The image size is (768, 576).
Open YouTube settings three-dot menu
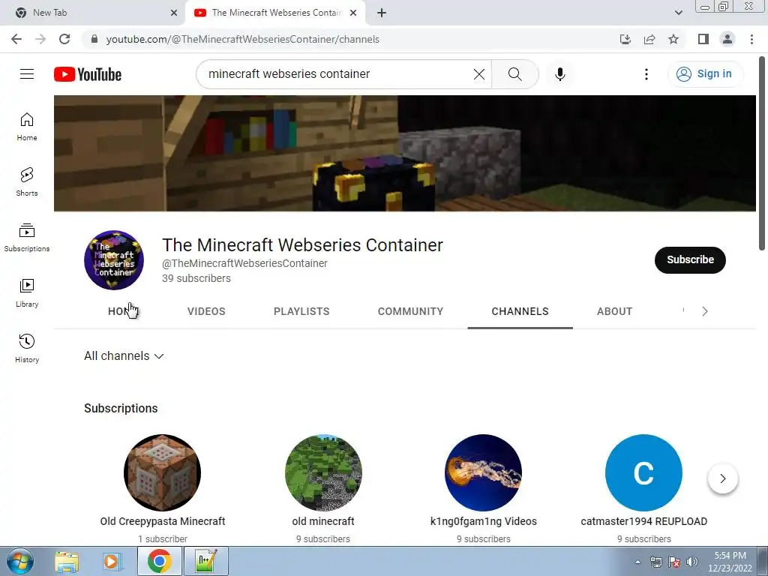click(x=646, y=74)
